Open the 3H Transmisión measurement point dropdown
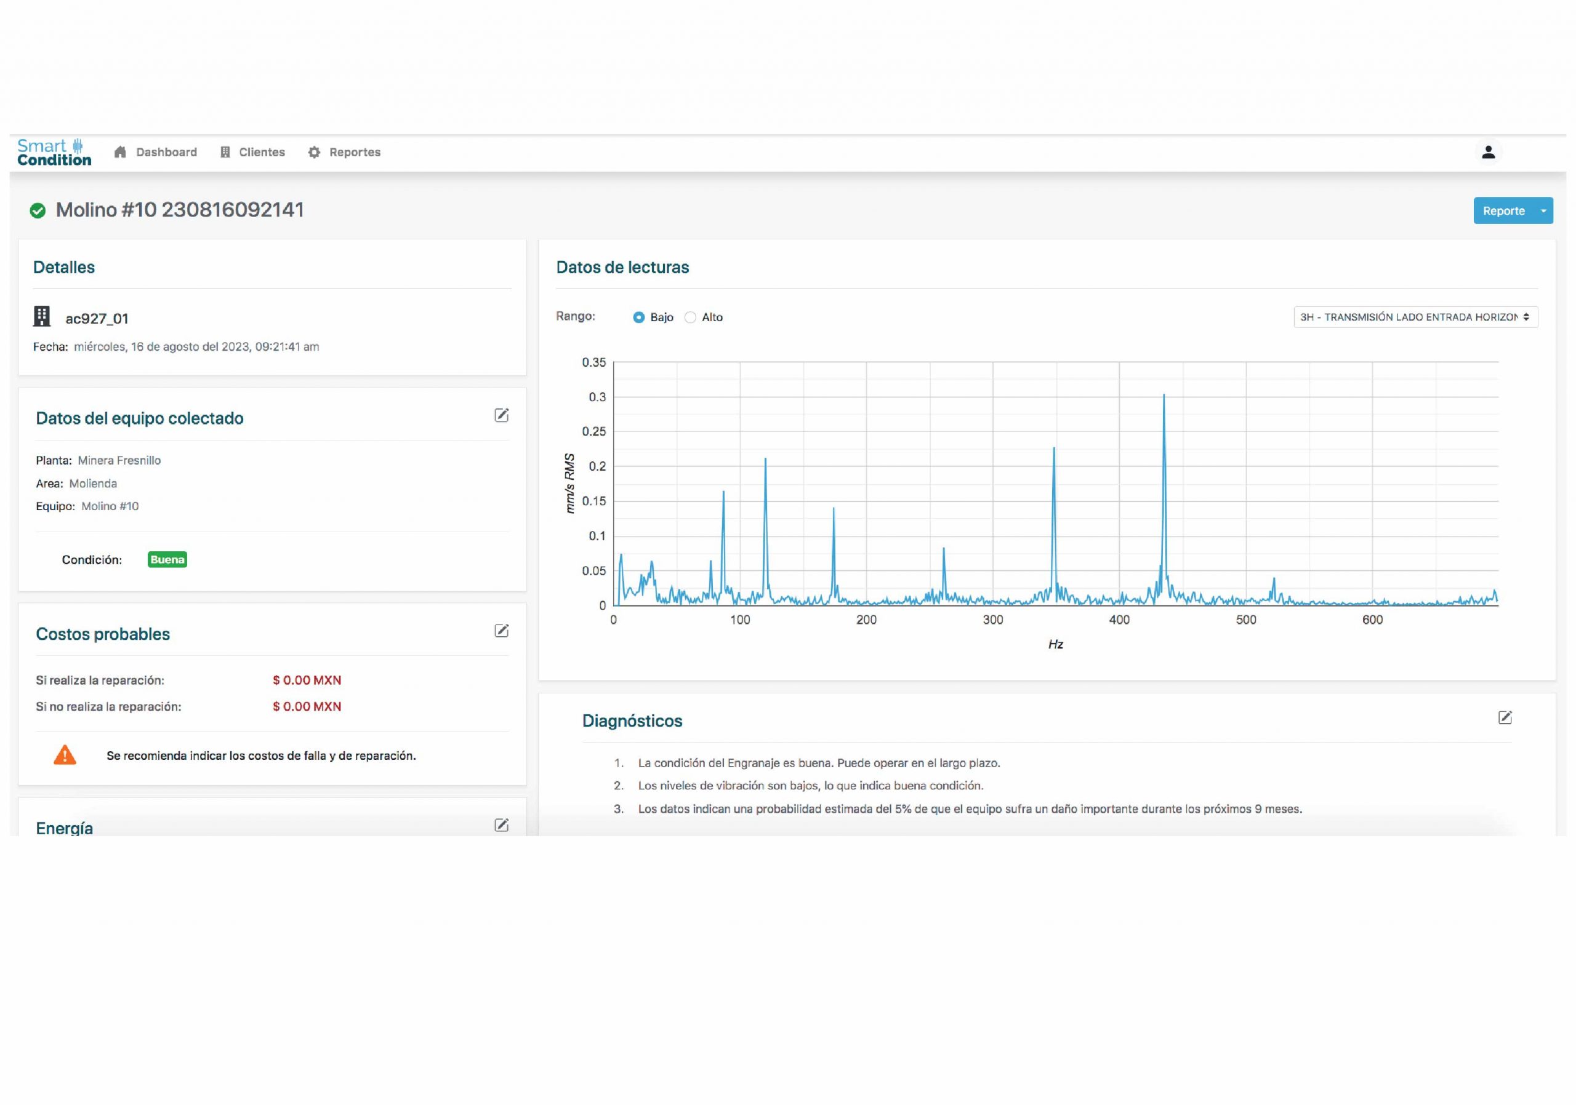This screenshot has width=1576, height=1105. click(x=1415, y=317)
